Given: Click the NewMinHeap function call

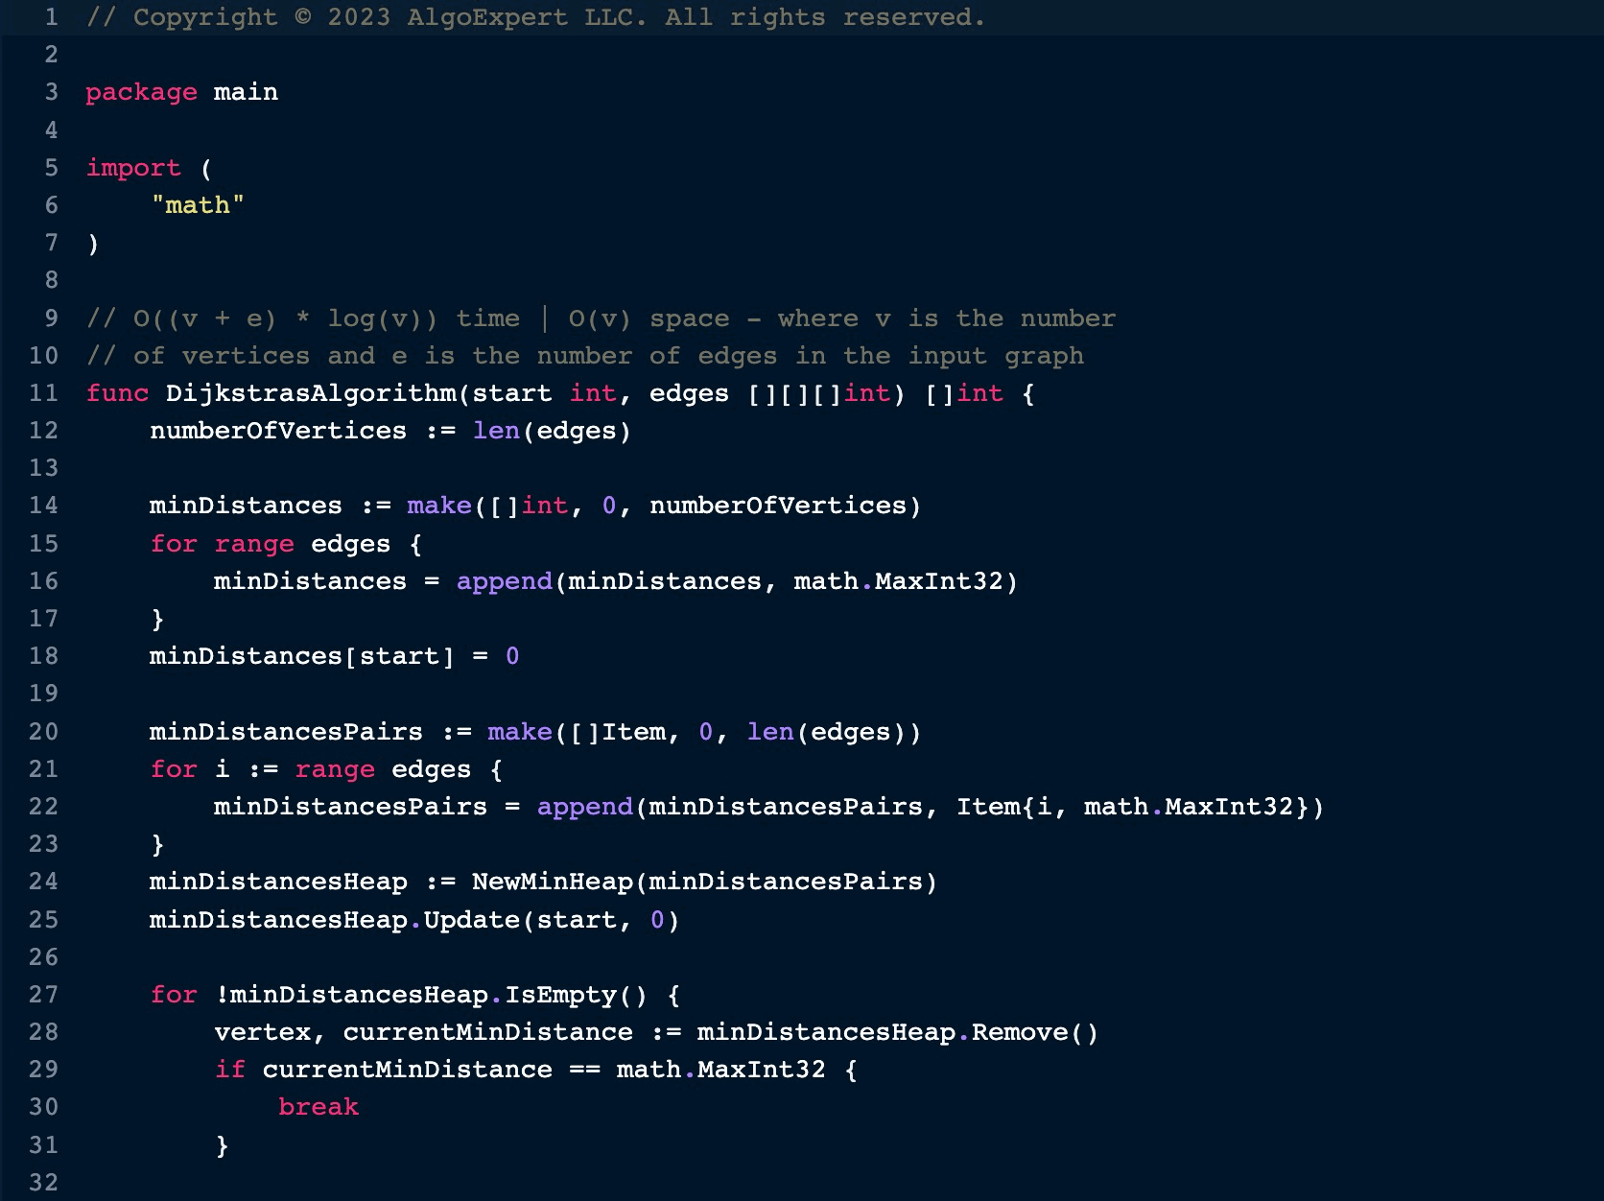Looking at the screenshot, I should click(x=553, y=882).
